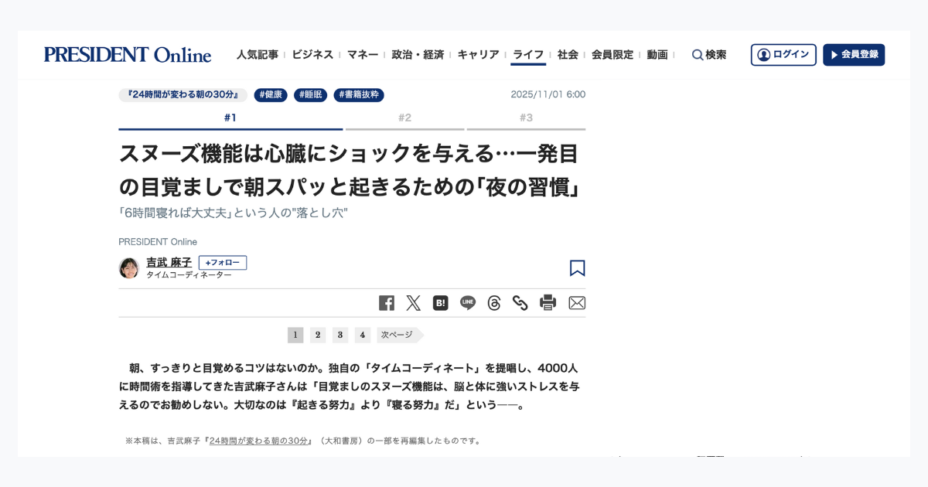The width and height of the screenshot is (928, 487).
Task: Share article on LINE
Action: click(468, 303)
